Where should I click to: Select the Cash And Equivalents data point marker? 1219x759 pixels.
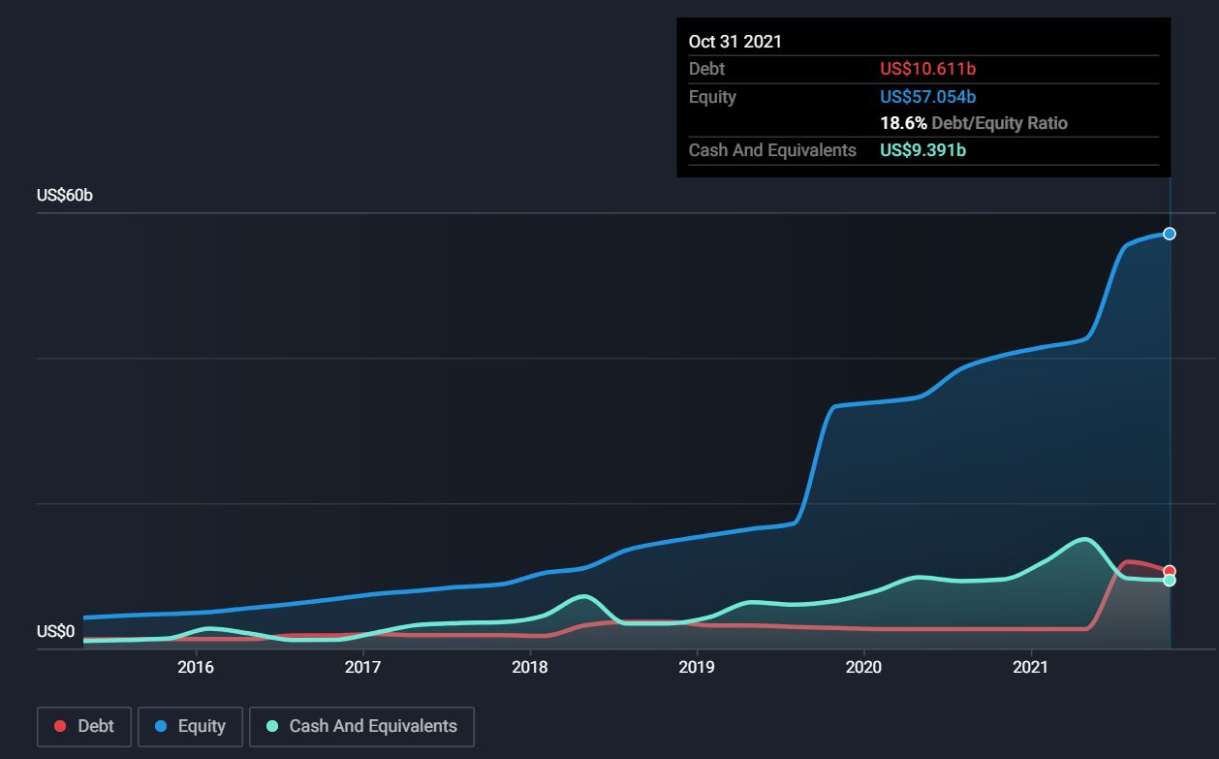pyautogui.click(x=1170, y=581)
